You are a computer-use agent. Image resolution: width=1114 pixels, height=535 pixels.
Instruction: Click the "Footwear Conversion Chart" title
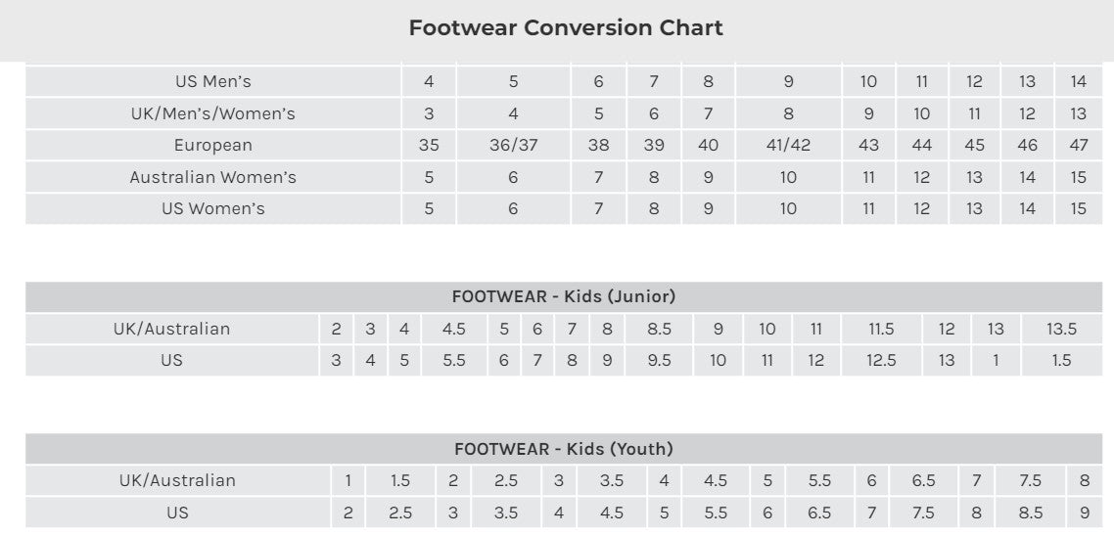point(566,28)
